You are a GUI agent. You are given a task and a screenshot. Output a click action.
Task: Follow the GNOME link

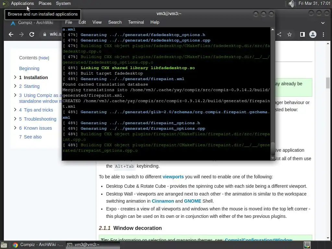193,201
